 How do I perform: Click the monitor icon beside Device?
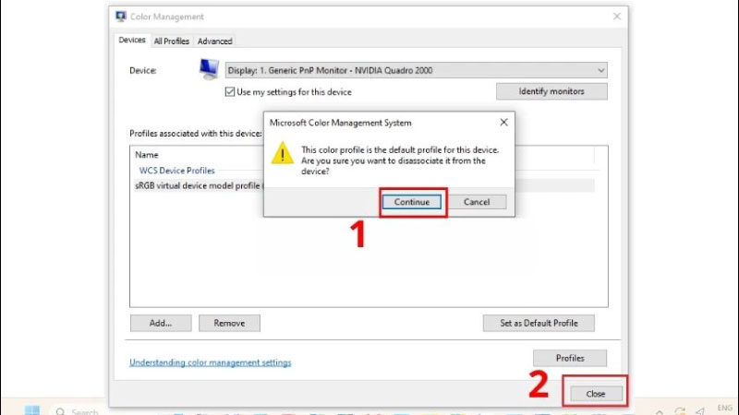click(209, 70)
